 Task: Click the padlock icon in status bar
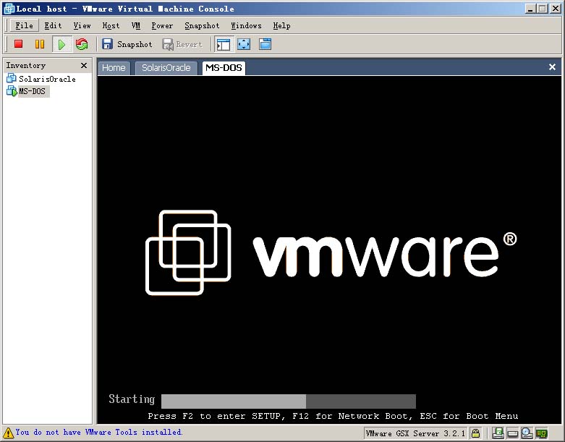coord(475,433)
